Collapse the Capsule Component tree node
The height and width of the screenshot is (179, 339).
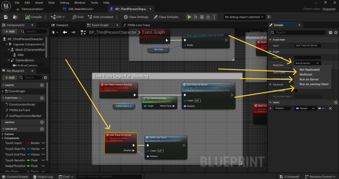tap(7, 44)
